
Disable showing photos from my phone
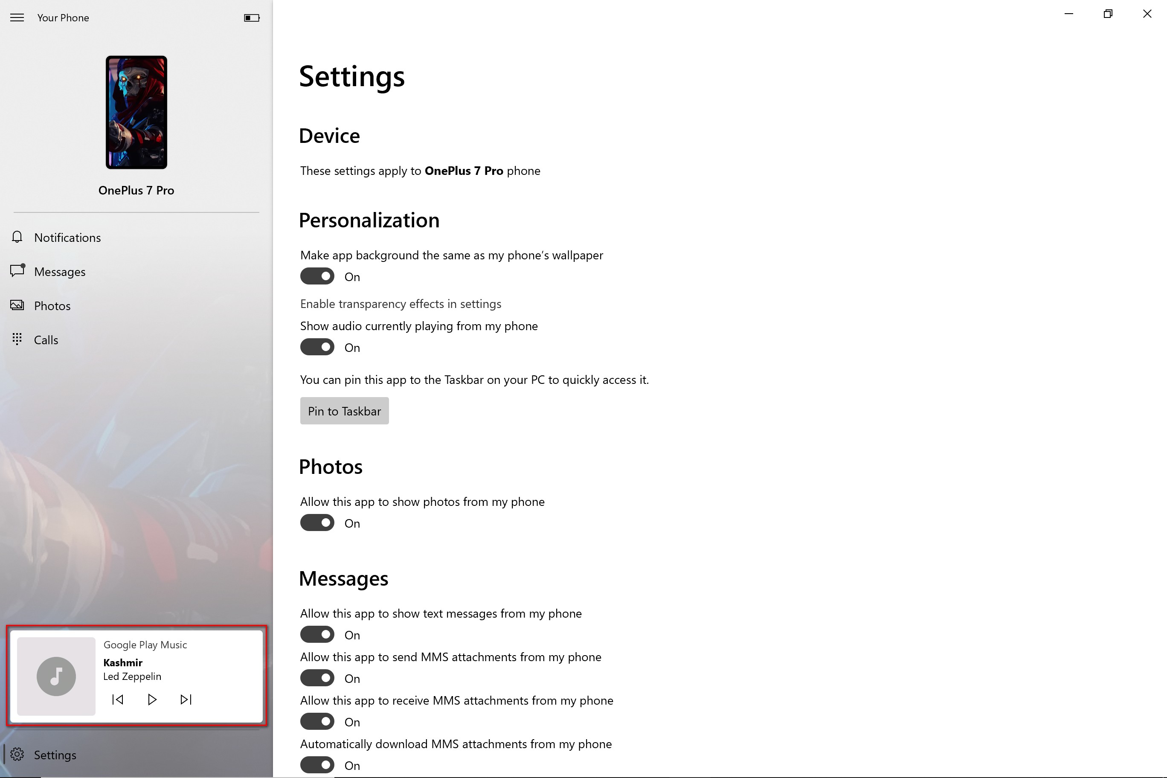click(317, 523)
